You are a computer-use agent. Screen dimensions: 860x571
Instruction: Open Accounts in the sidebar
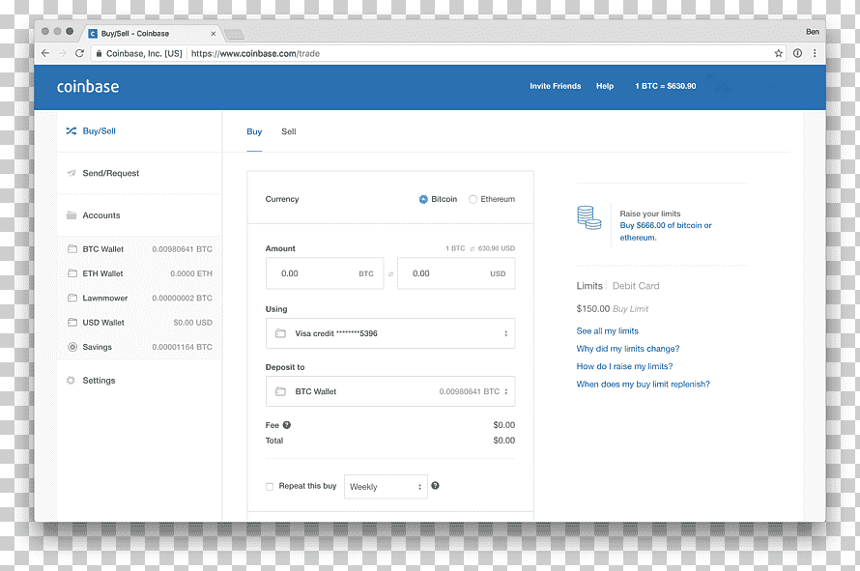(x=139, y=215)
